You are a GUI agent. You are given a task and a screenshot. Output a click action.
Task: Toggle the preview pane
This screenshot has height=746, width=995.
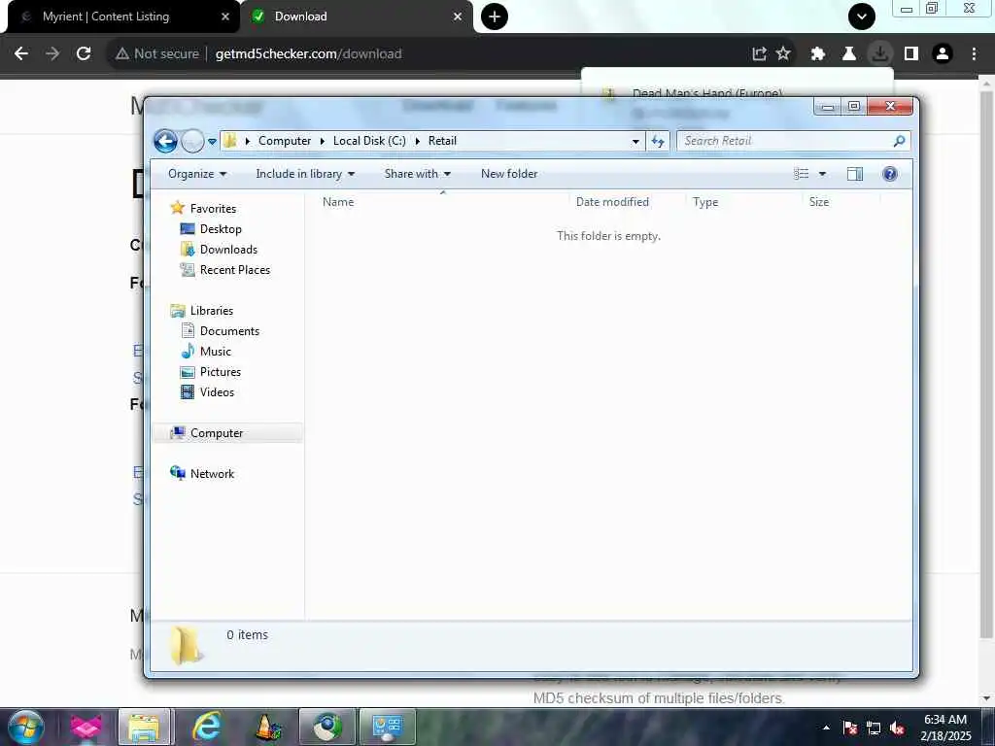click(855, 174)
